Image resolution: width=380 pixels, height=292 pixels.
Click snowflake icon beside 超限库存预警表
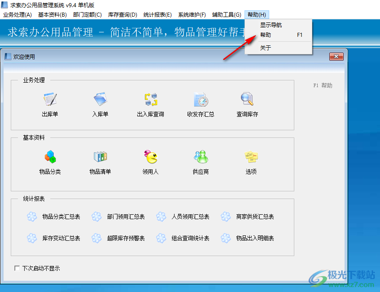(x=96, y=238)
